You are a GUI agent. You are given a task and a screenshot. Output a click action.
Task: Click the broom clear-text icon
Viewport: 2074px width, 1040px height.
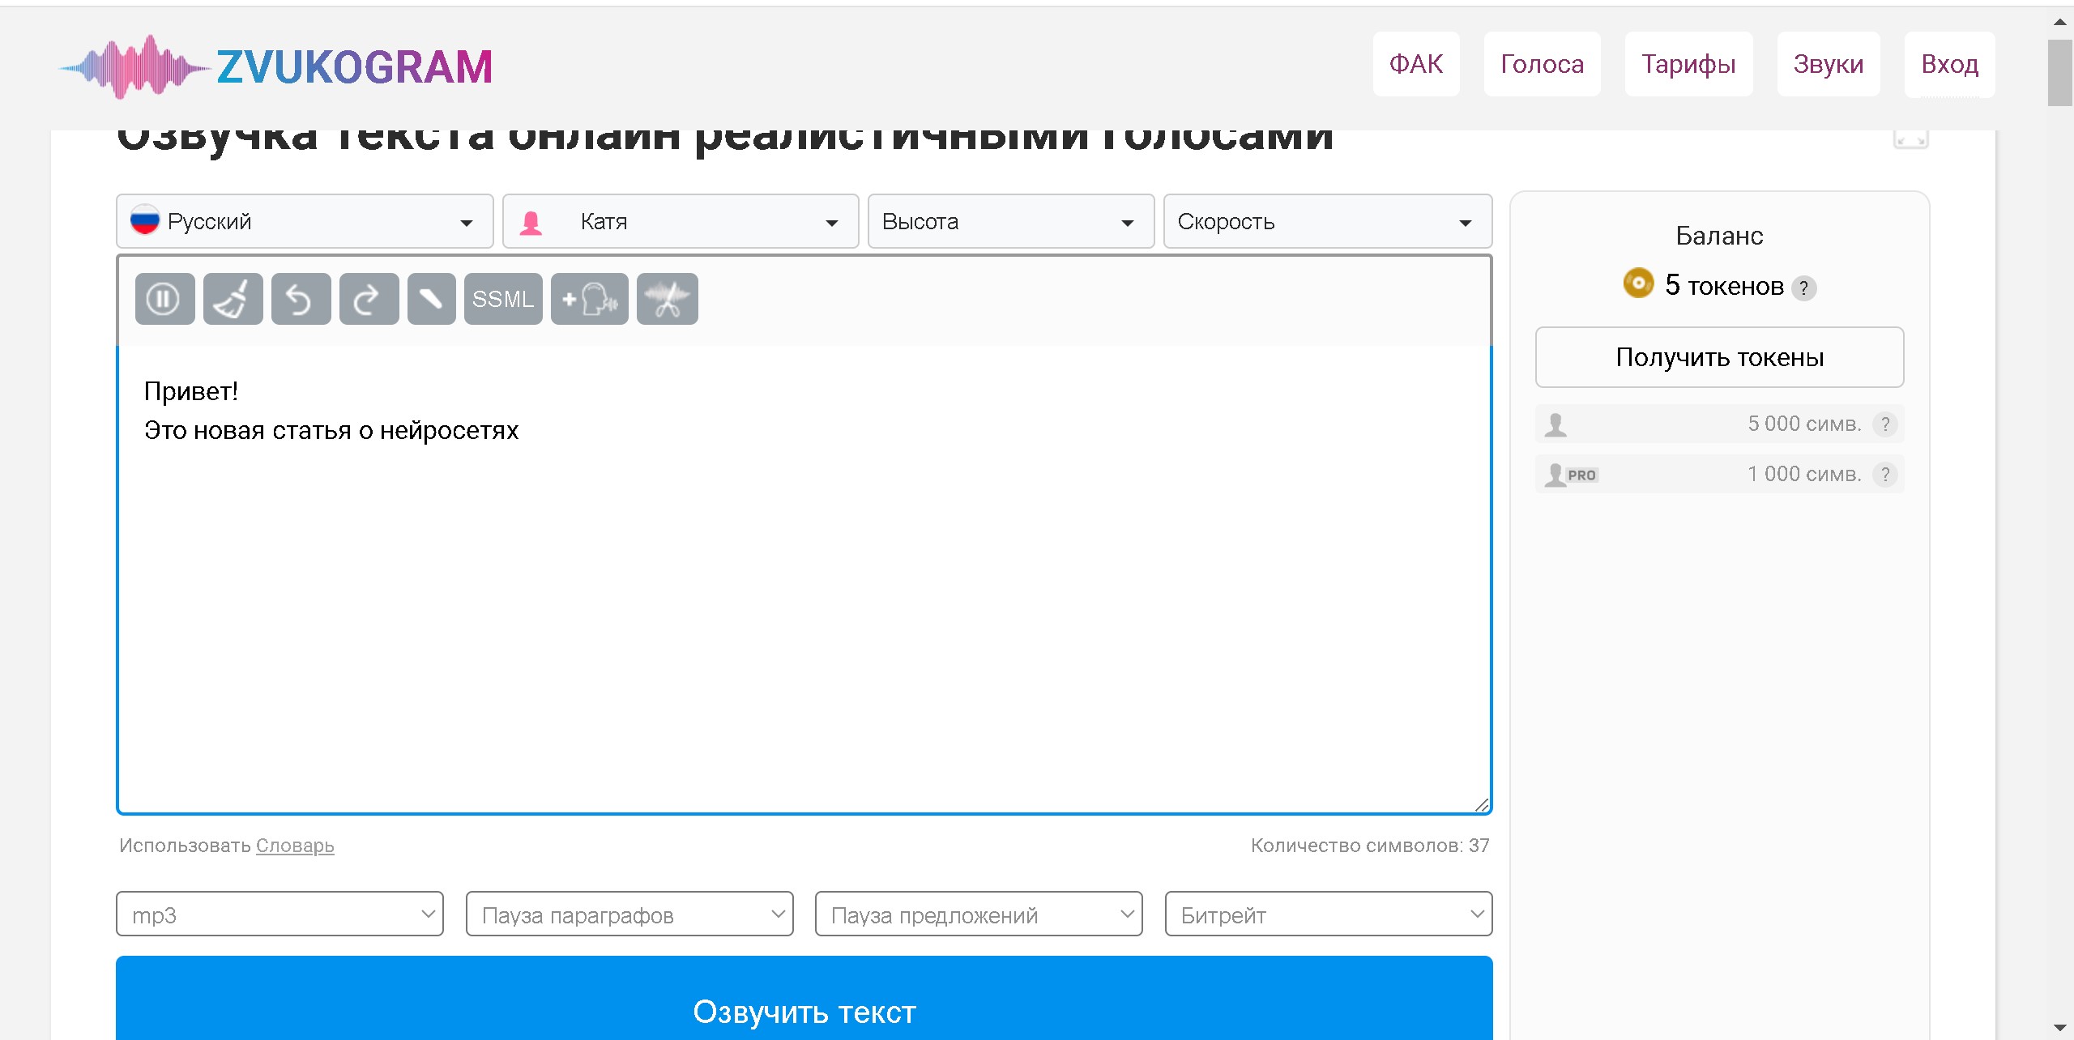[233, 299]
